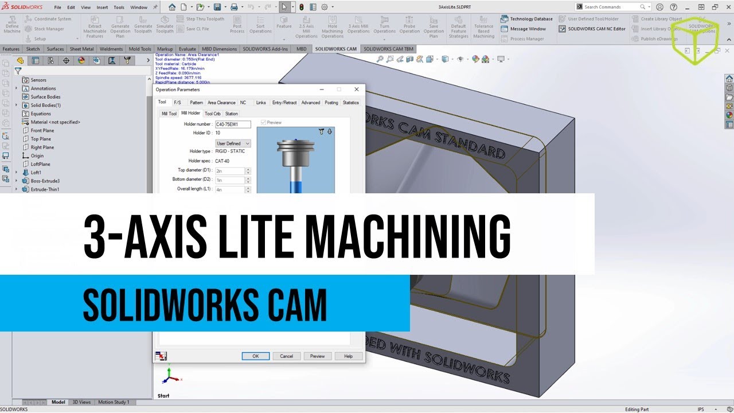Open the Area Clearance tab
Viewport: 734px width, 413px height.
click(221, 103)
